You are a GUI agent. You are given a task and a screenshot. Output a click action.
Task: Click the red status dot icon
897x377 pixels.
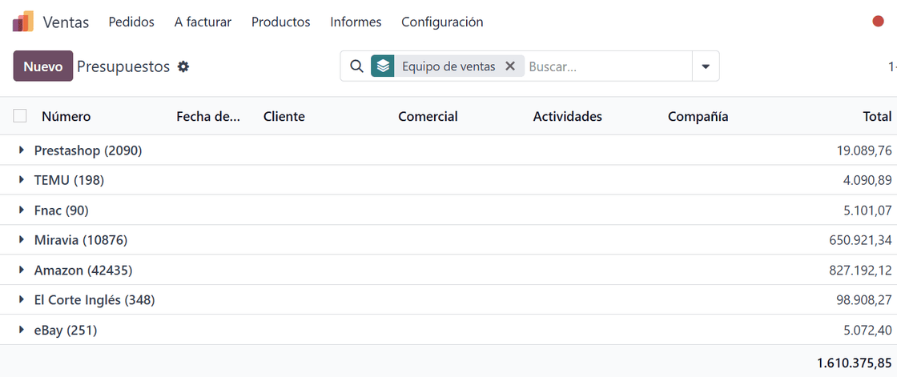tap(878, 22)
